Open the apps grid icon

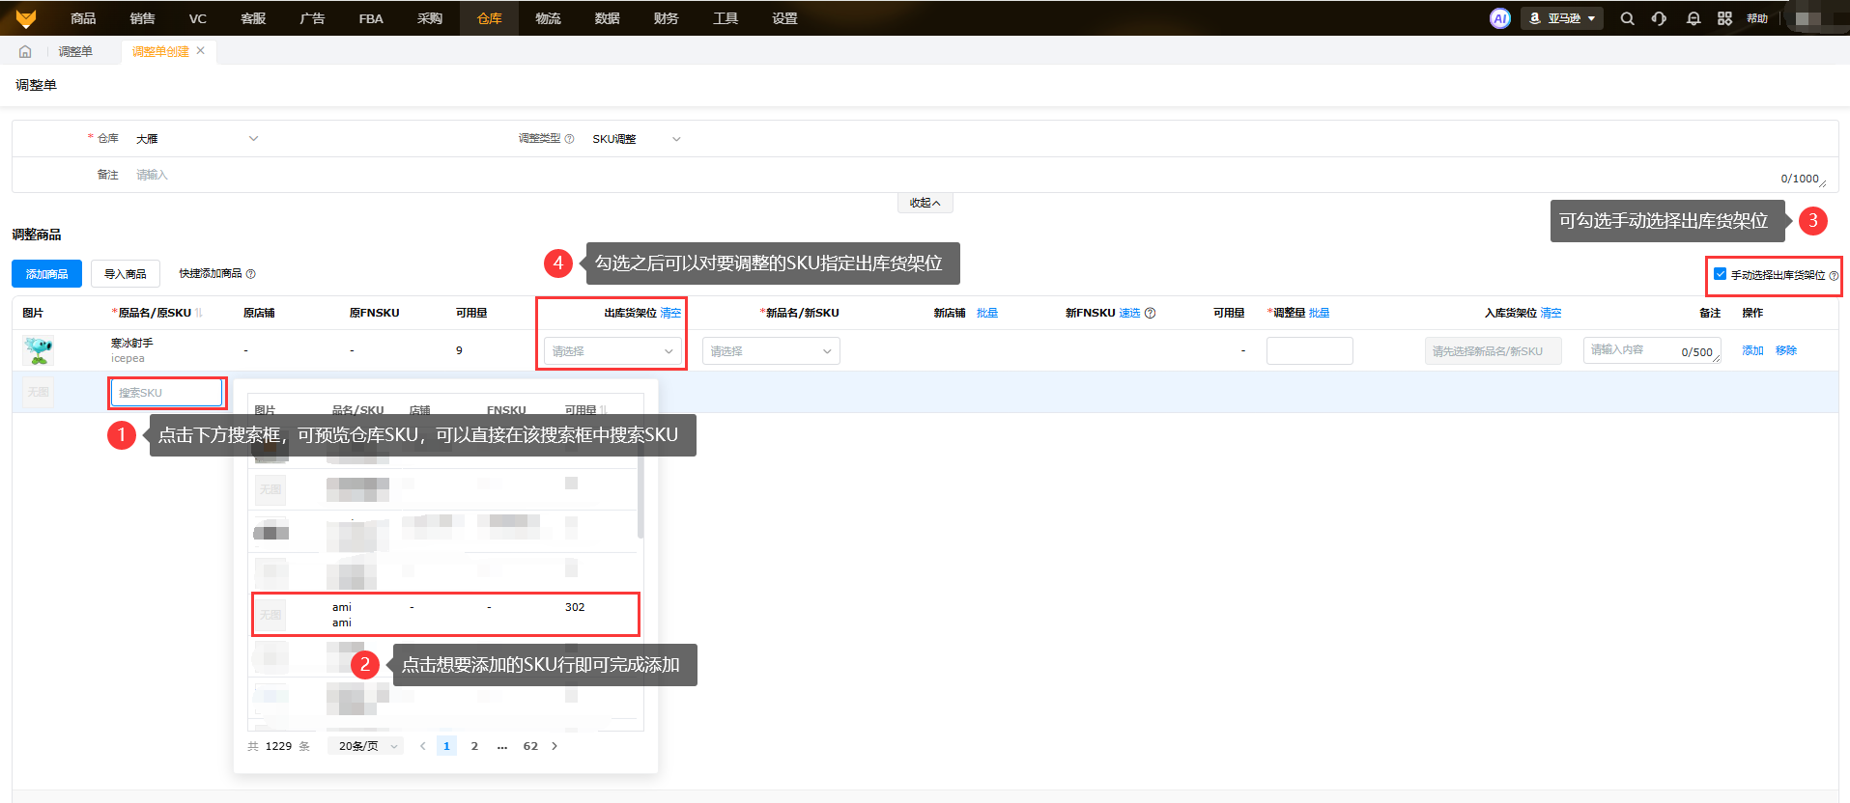pos(1724,18)
